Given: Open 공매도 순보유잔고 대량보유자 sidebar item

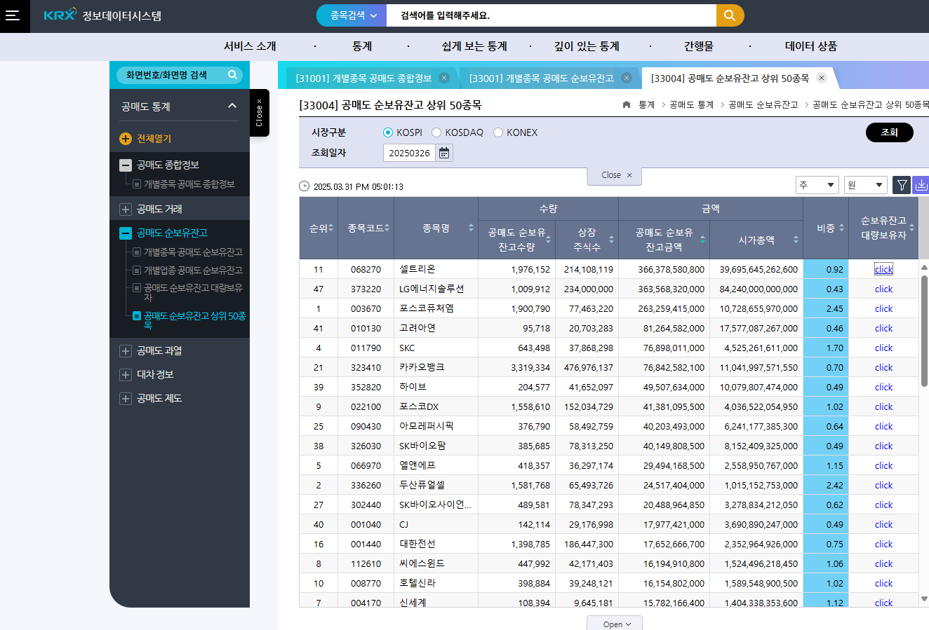Looking at the screenshot, I should pyautogui.click(x=193, y=292).
